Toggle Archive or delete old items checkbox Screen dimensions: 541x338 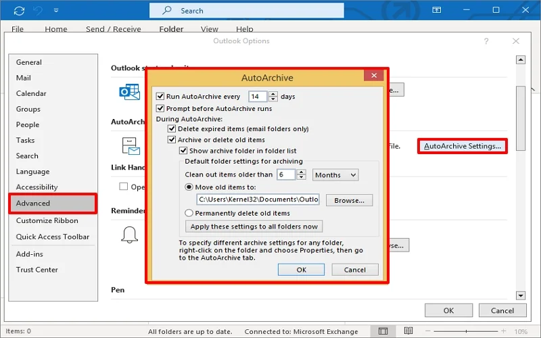[172, 140]
